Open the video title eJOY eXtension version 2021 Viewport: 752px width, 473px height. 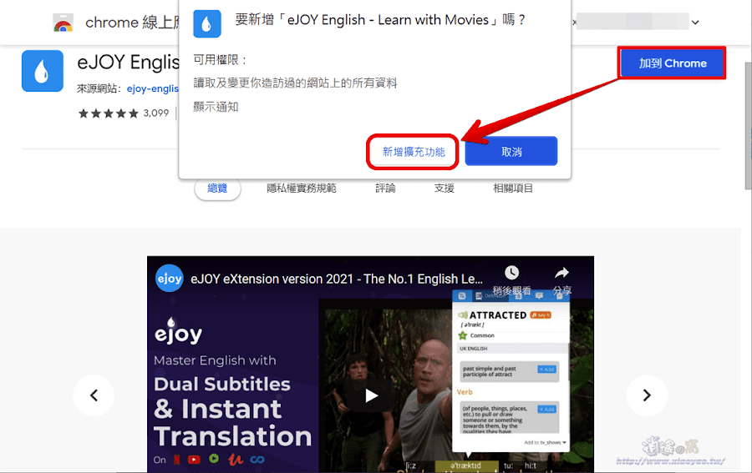click(x=336, y=279)
